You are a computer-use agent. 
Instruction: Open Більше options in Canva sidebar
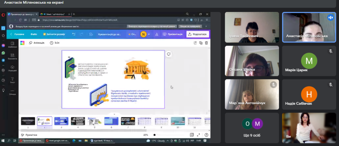(x=13, y=92)
